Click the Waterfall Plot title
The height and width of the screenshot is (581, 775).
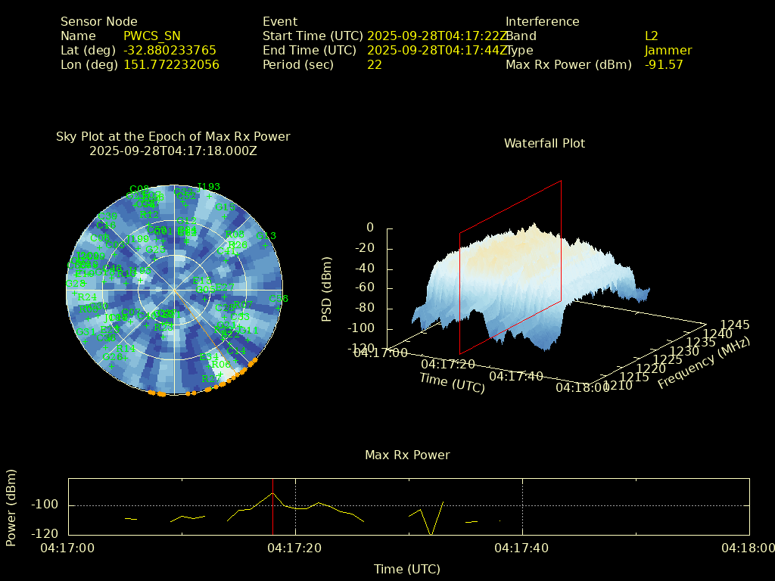pyautogui.click(x=544, y=143)
